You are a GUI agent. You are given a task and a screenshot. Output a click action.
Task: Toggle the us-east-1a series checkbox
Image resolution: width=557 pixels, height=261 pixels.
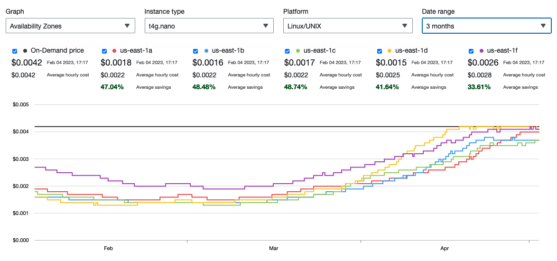pyautogui.click(x=104, y=51)
